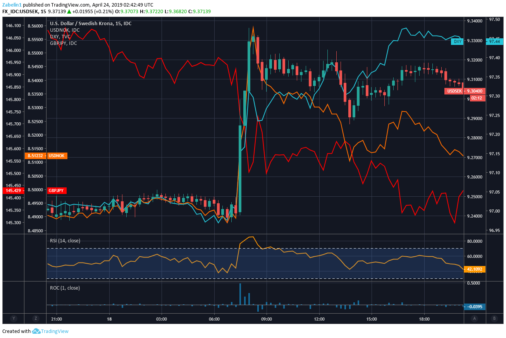Viewport: 506px width, 338px height.
Task: Click the GBPJPY, IDC legend entry
Action: [64, 43]
